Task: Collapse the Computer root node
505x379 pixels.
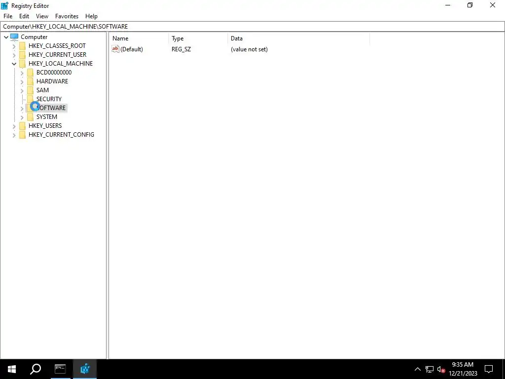Action: (6, 37)
